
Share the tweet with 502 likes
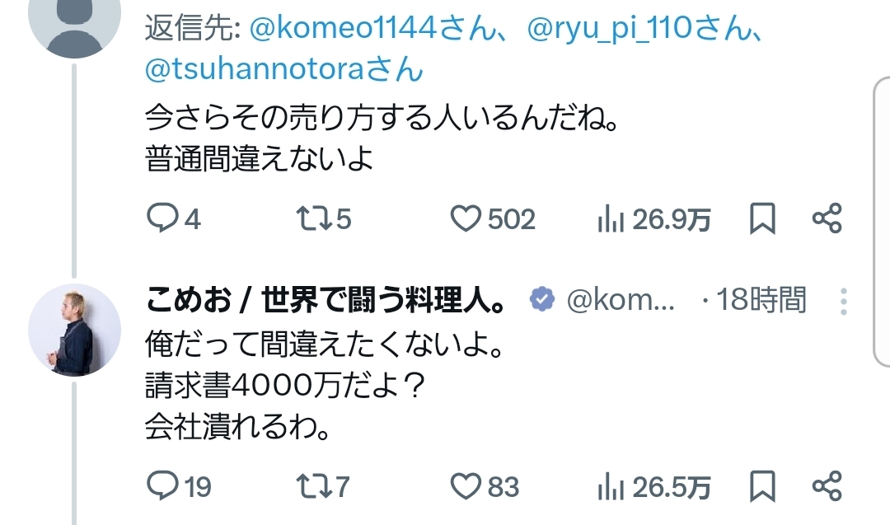[827, 218]
